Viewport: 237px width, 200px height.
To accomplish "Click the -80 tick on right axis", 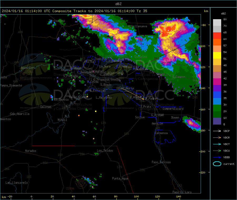I will click(203, 25).
